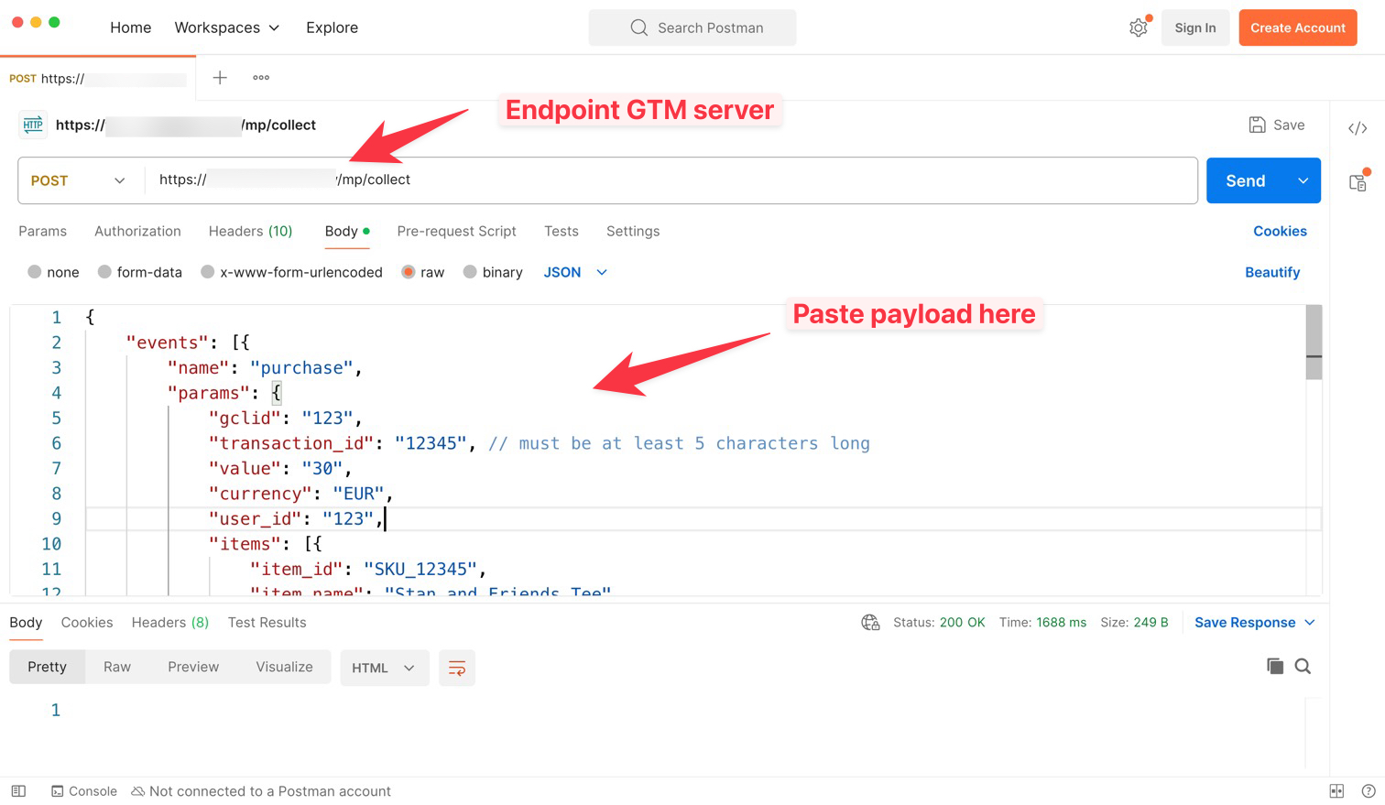1385x805 pixels.
Task: Open the help question mark icon
Action: (x=1368, y=791)
